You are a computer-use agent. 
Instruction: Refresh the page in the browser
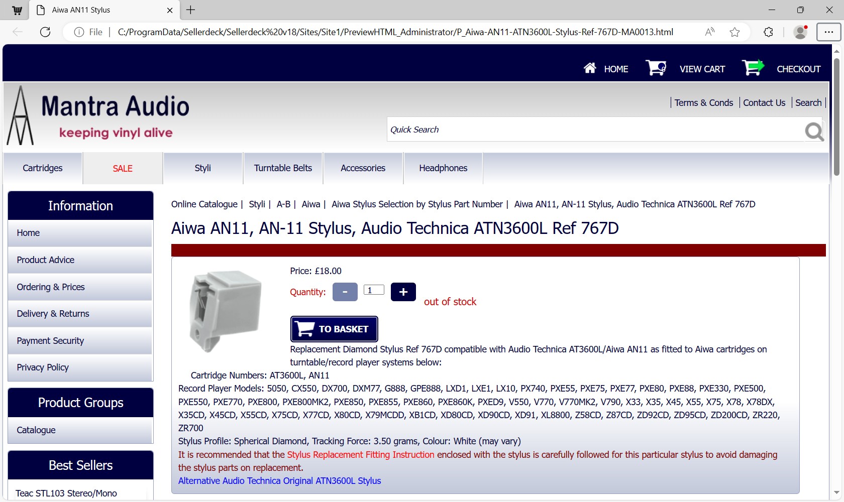[x=45, y=32]
